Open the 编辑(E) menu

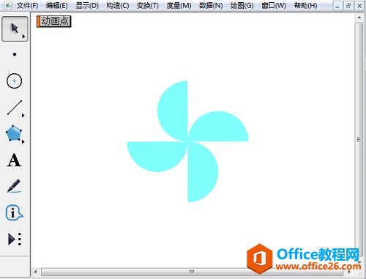click(57, 5)
